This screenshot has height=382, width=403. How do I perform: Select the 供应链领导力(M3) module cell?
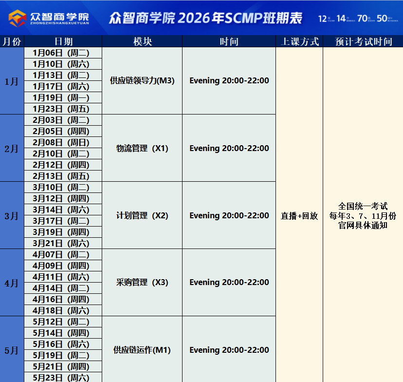point(142,81)
